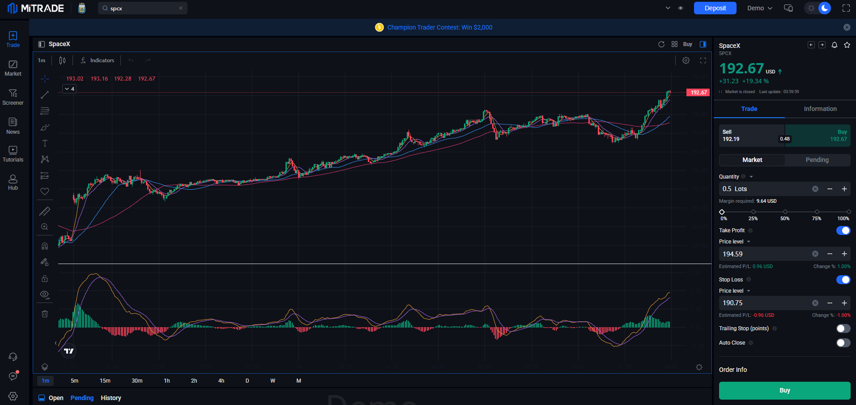Select the zoom in tool
The height and width of the screenshot is (405, 856).
[x=45, y=227]
